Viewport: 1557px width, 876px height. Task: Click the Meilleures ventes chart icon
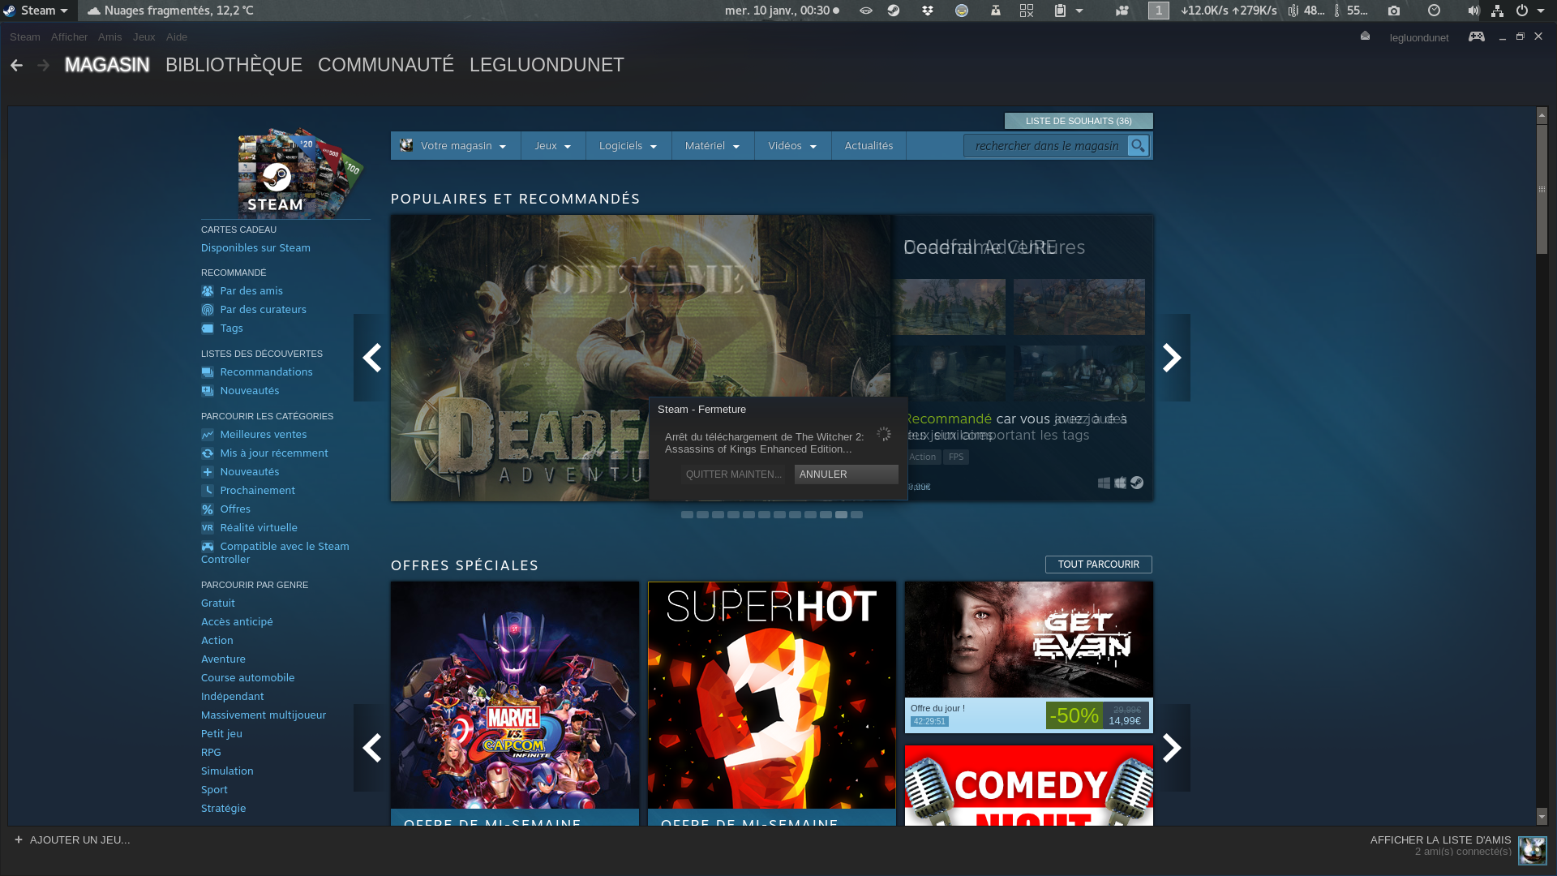(208, 435)
